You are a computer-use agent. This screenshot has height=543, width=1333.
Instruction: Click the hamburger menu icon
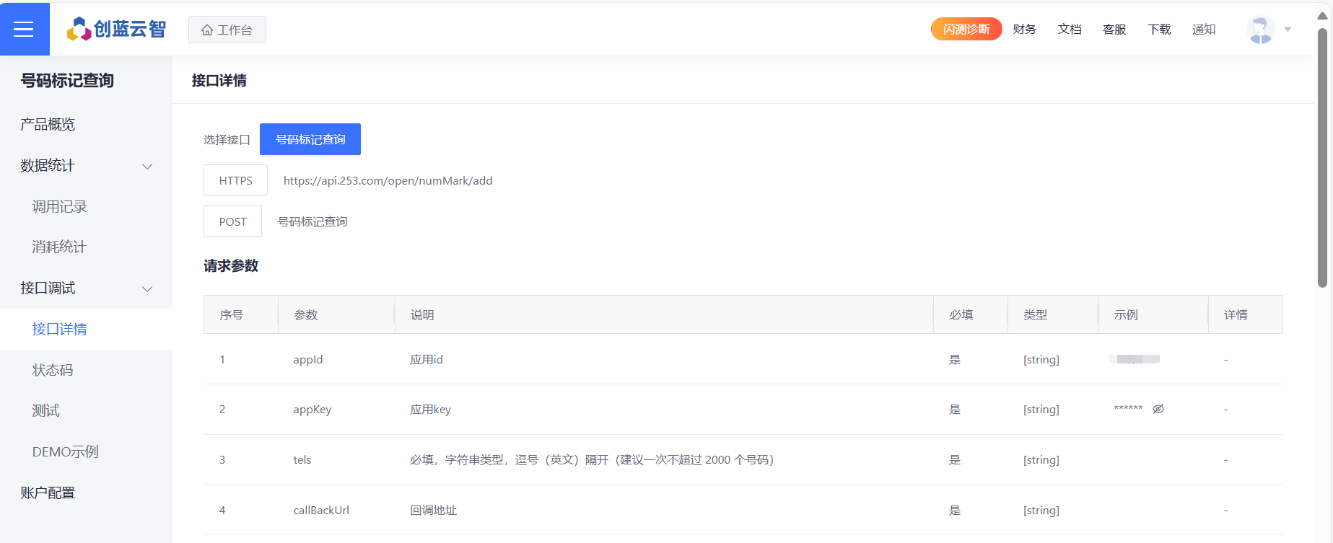pos(24,29)
